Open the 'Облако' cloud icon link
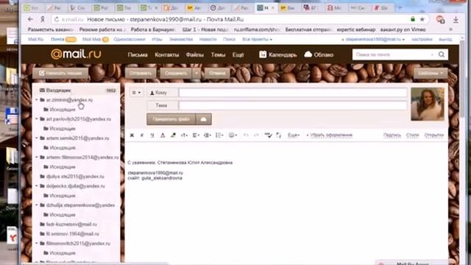This screenshot has width=471, height=265. 319,54
